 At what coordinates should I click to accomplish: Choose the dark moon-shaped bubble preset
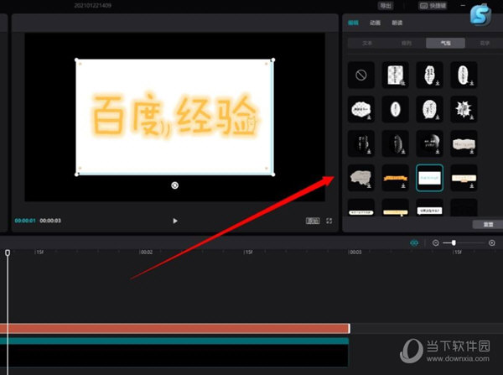[x=429, y=143]
